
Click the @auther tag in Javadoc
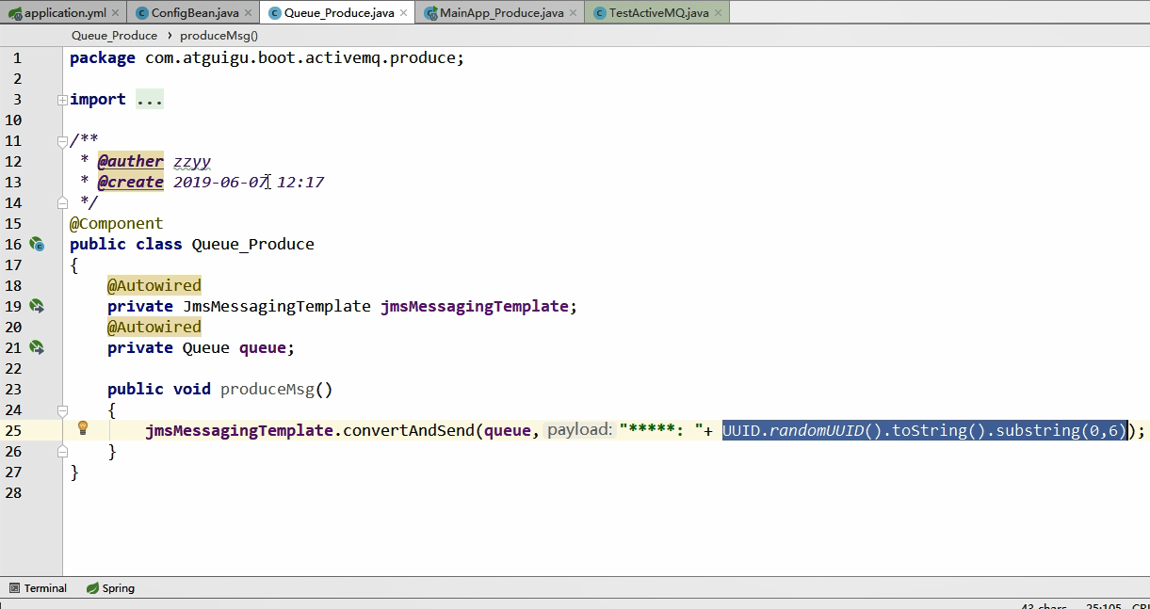pyautogui.click(x=131, y=162)
